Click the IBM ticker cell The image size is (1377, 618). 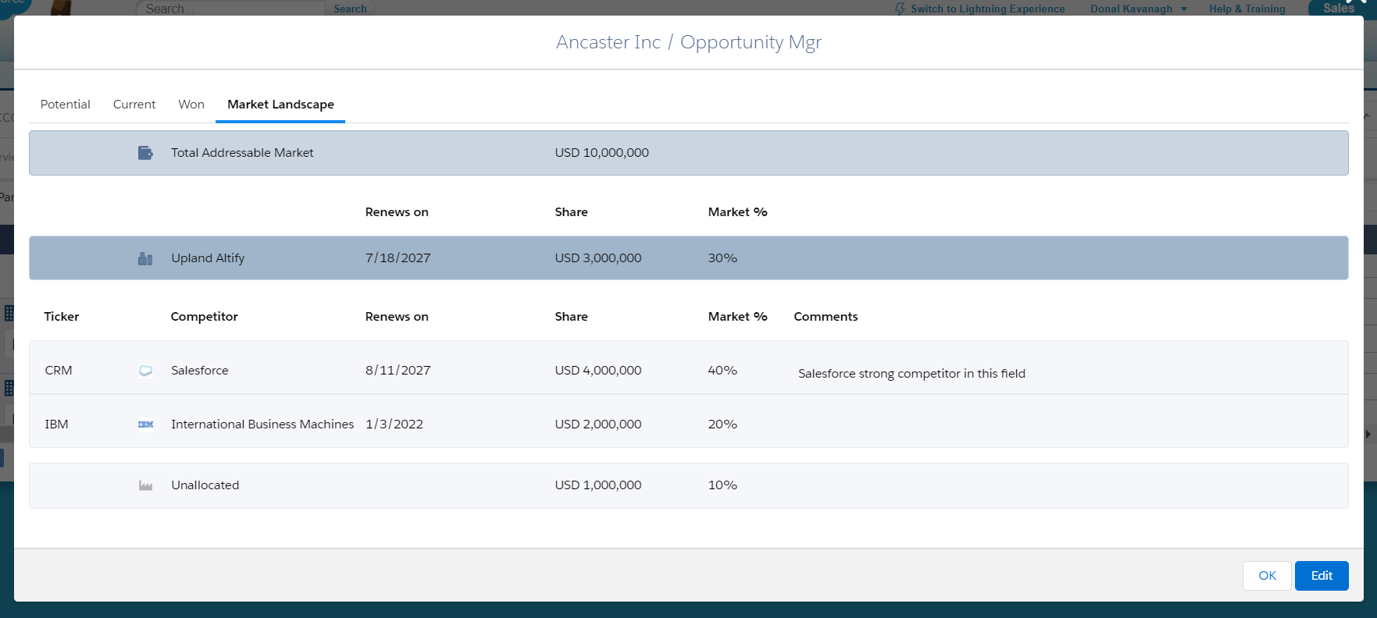click(56, 424)
